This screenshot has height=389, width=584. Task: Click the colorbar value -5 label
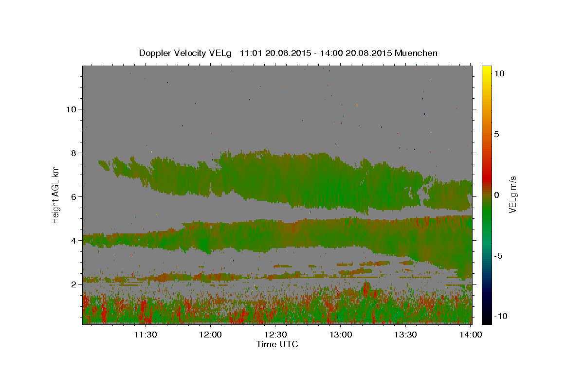498,256
